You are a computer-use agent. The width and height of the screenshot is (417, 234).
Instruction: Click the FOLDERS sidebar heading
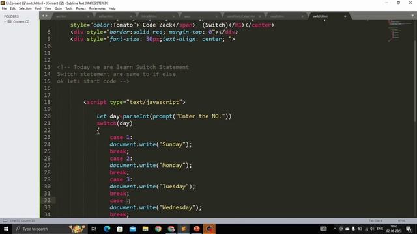tap(11, 16)
